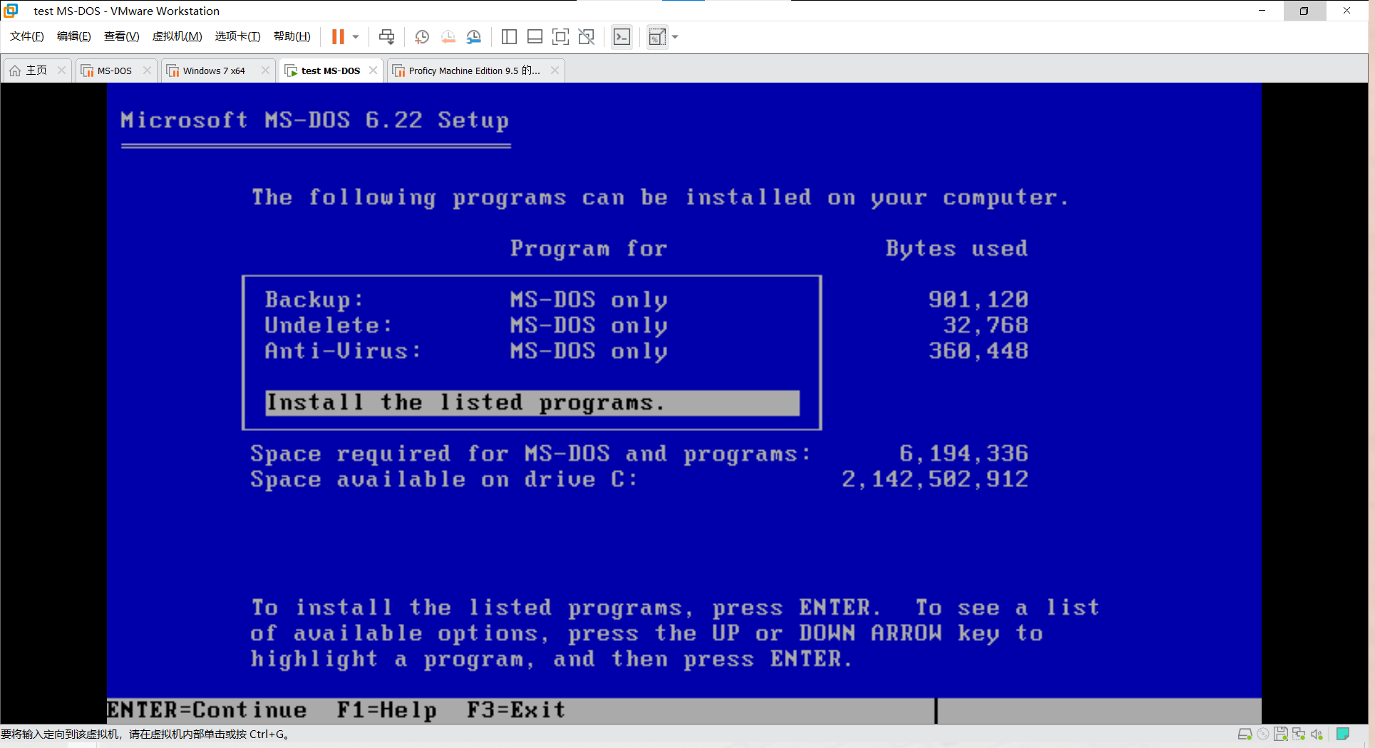The image size is (1375, 748).
Task: Click the CD/DVD drive status icon
Action: (x=1263, y=734)
